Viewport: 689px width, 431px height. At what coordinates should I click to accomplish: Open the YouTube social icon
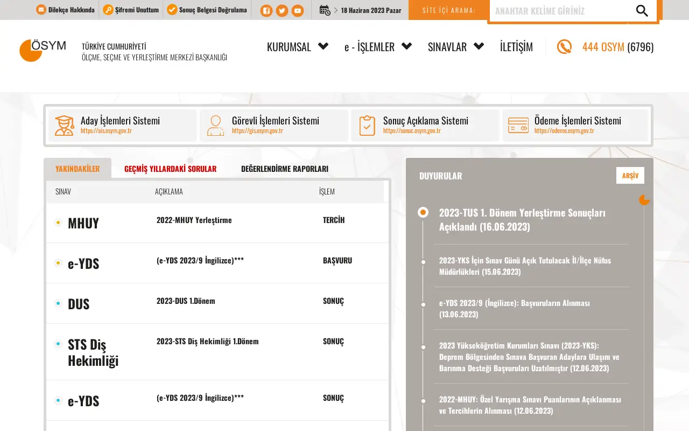click(298, 11)
